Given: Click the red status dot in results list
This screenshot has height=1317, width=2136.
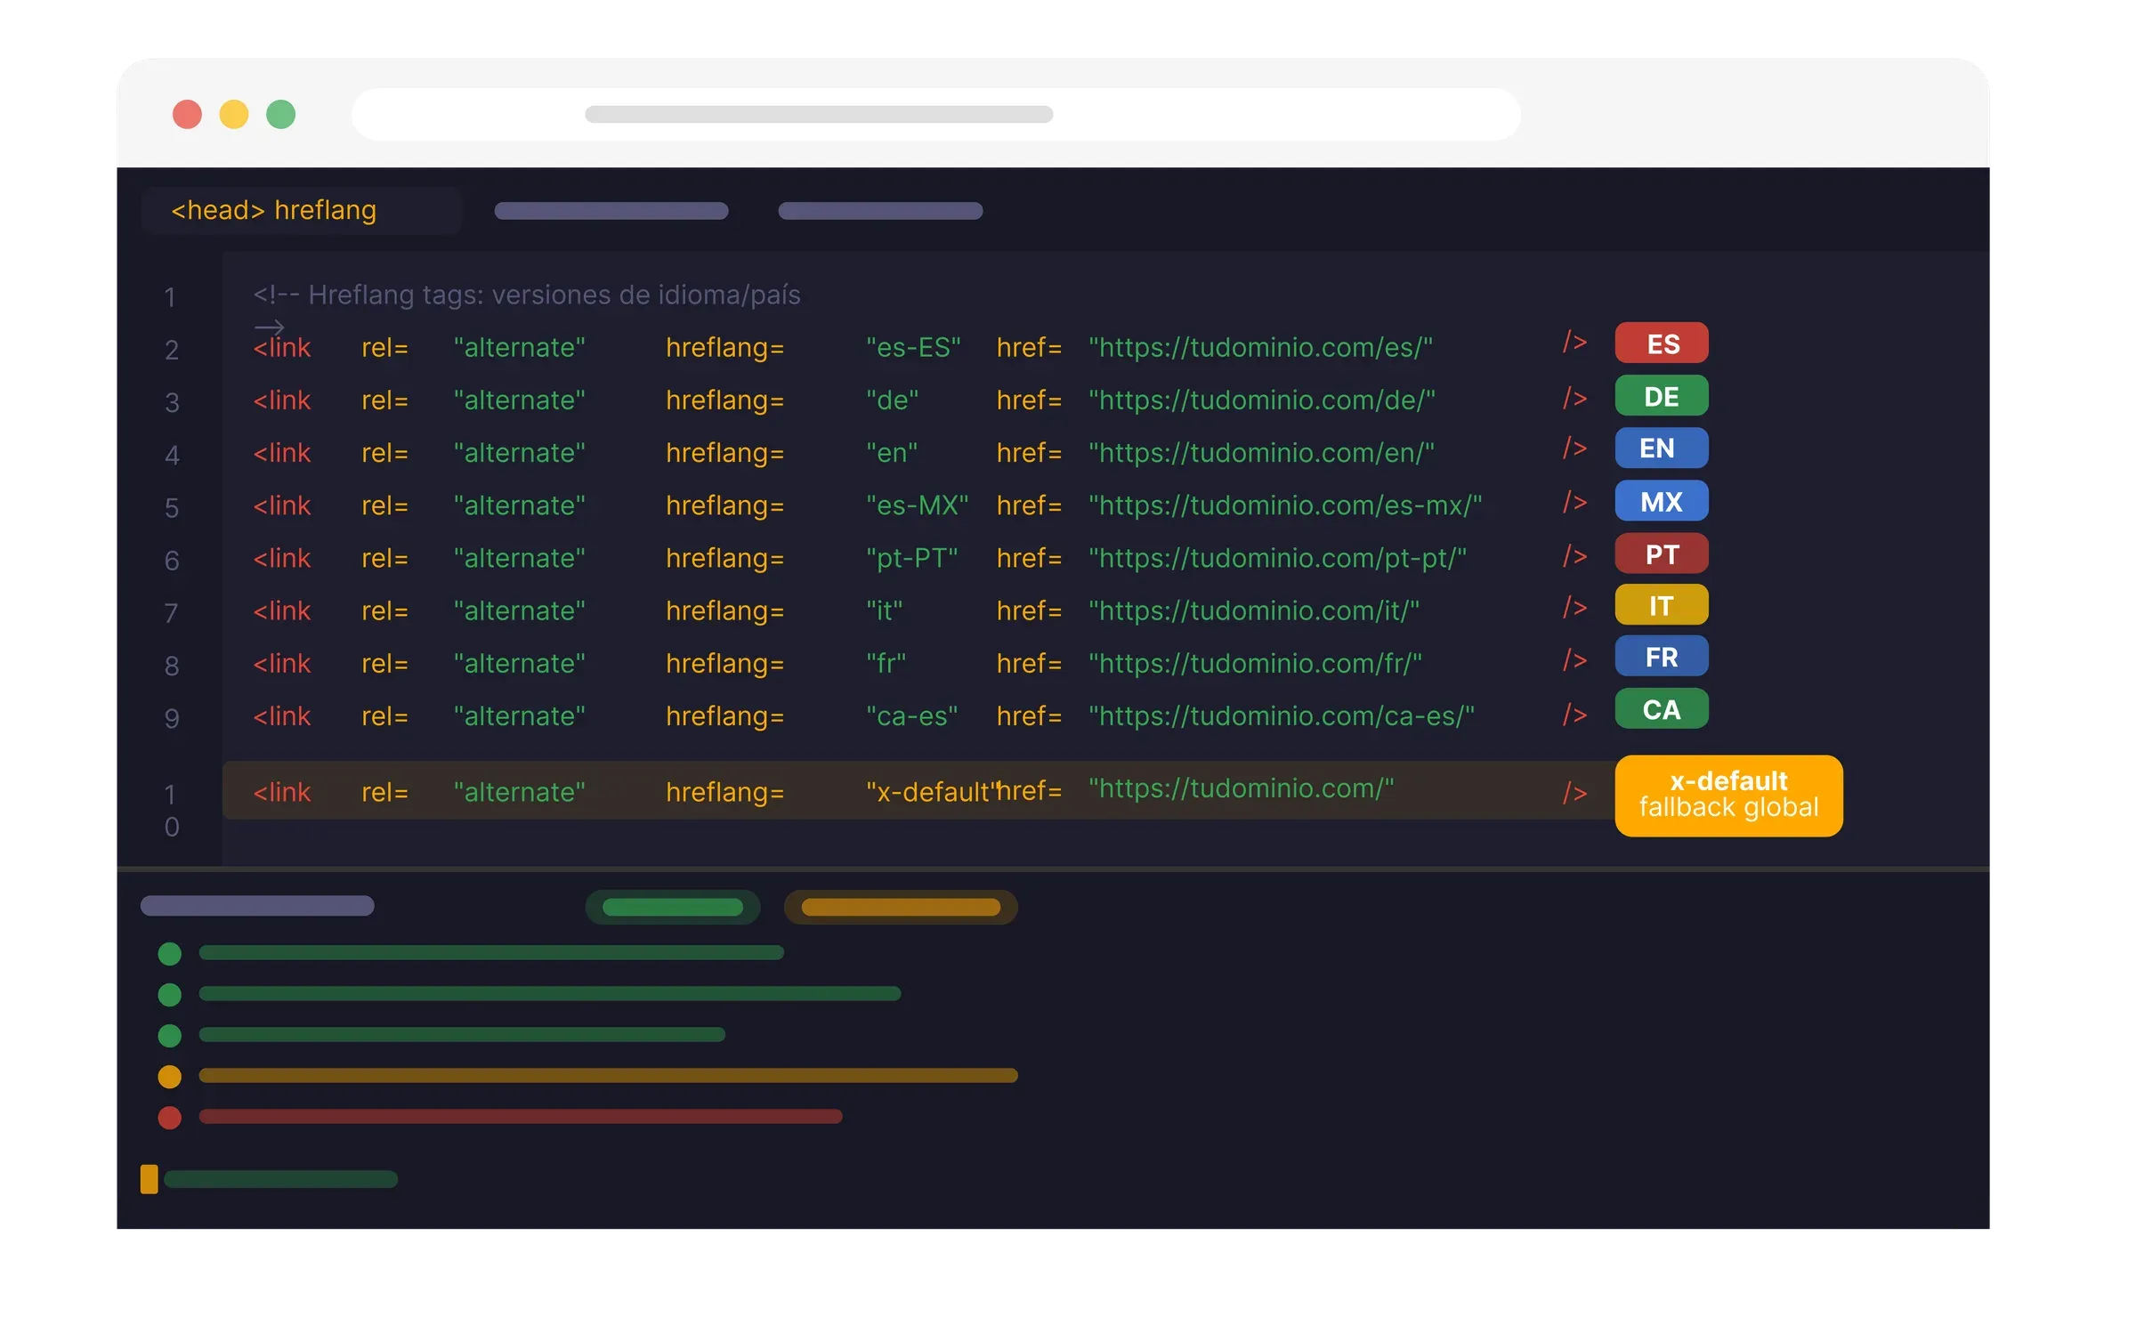Looking at the screenshot, I should [169, 1117].
